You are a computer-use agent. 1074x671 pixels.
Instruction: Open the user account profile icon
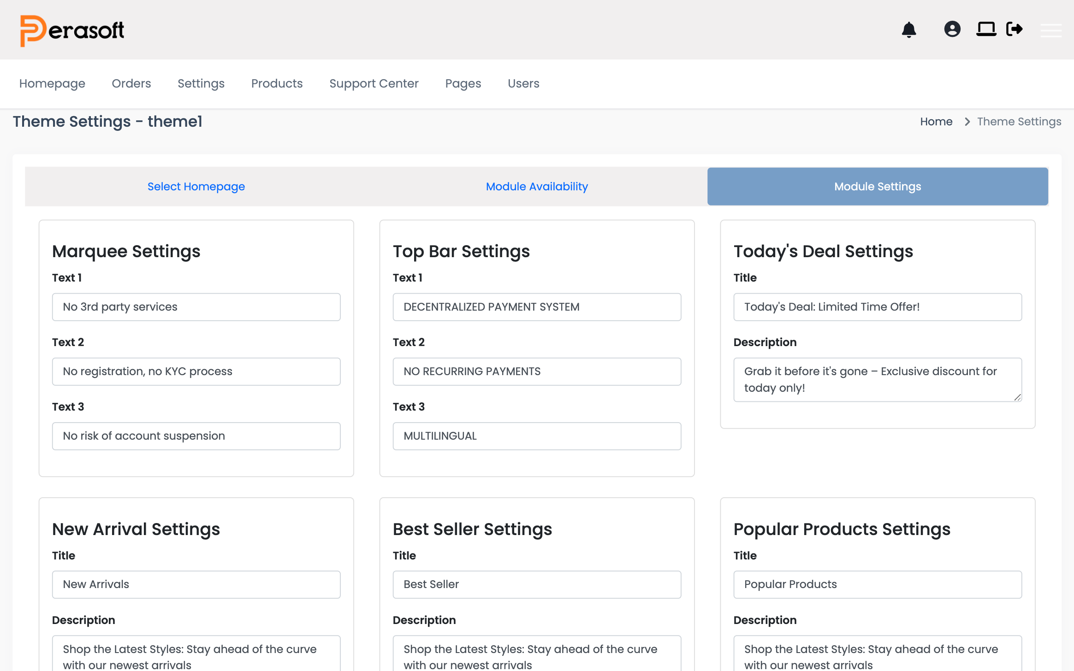click(952, 29)
